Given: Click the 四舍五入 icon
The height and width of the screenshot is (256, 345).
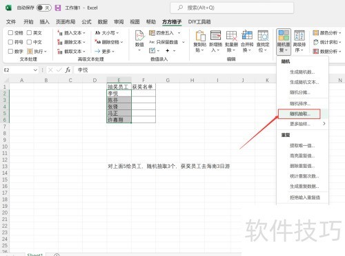Looking at the screenshot, I should click(x=152, y=33).
